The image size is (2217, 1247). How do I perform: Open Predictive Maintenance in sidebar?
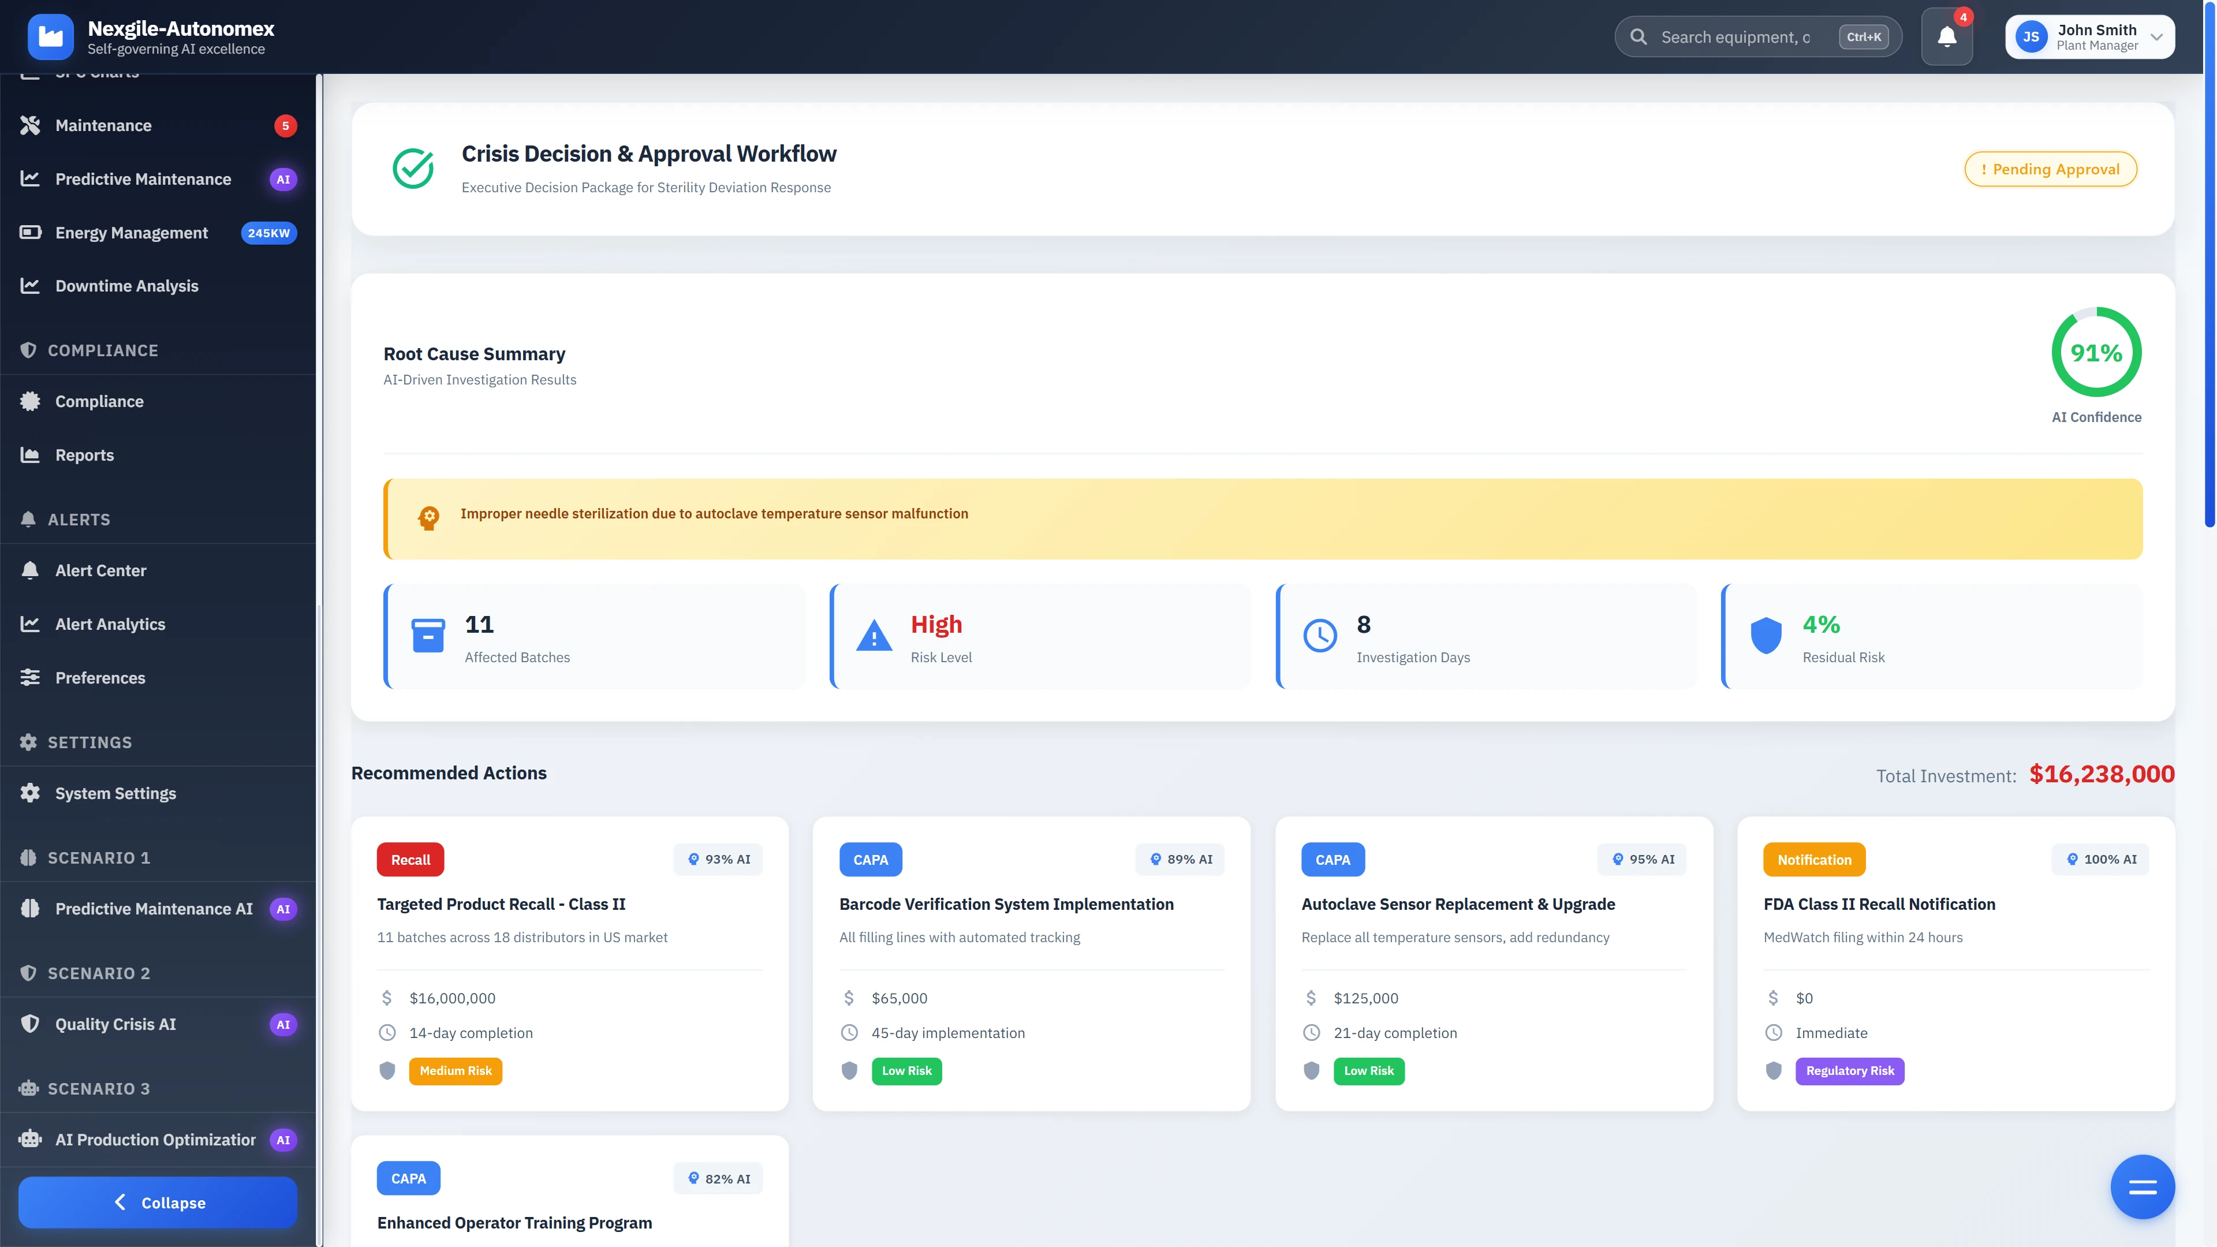(x=143, y=179)
